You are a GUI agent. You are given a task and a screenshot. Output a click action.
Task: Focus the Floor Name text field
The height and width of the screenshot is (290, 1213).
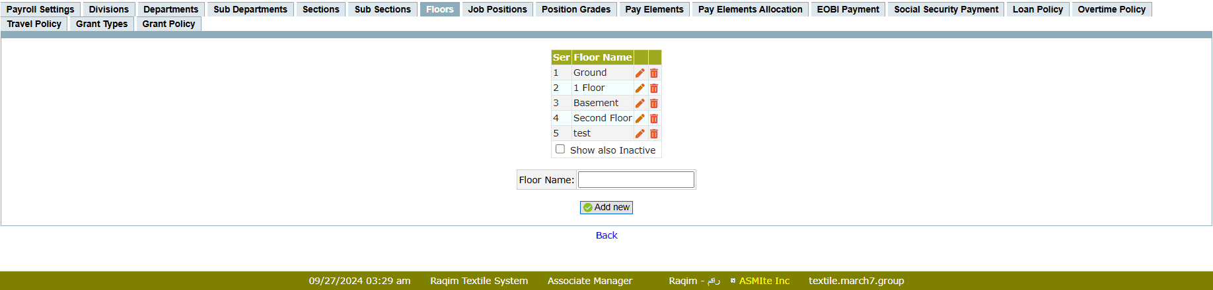click(636, 180)
